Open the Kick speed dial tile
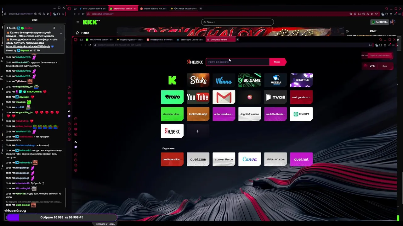403x226 pixels. point(172,80)
